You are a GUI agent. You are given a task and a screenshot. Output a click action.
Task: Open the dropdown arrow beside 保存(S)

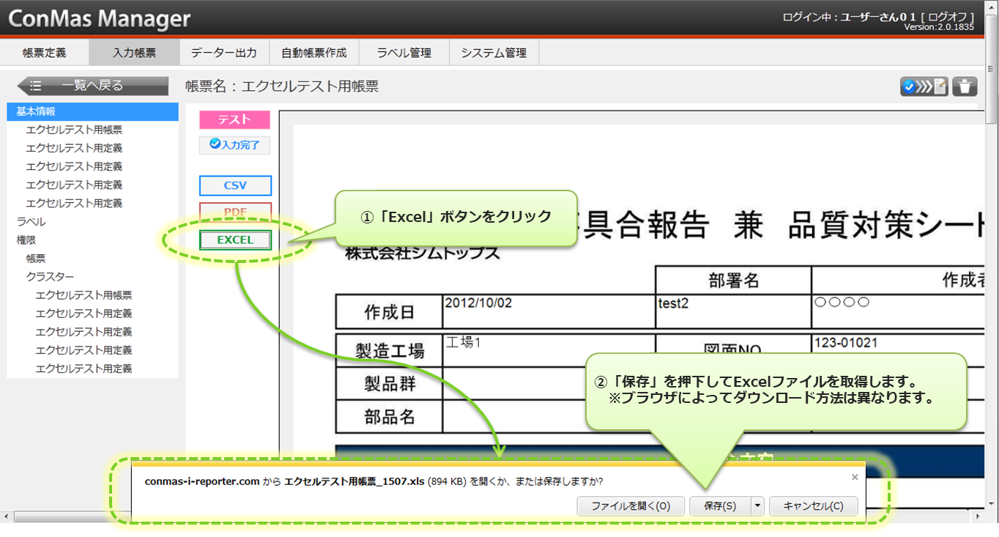point(757,506)
